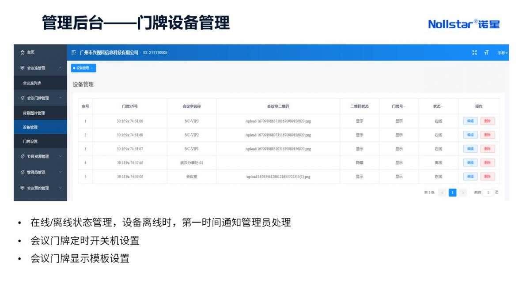Click the home icon beside 首页
The width and height of the screenshot is (530, 298).
tap(23, 53)
